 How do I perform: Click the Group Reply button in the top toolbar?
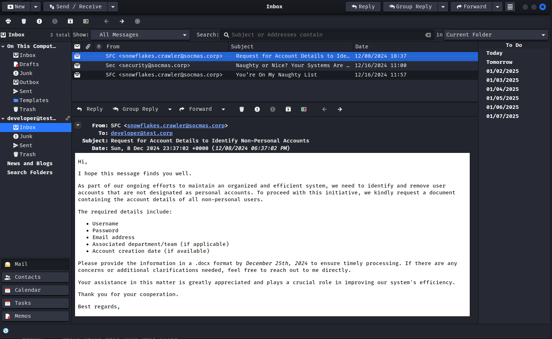(x=410, y=7)
